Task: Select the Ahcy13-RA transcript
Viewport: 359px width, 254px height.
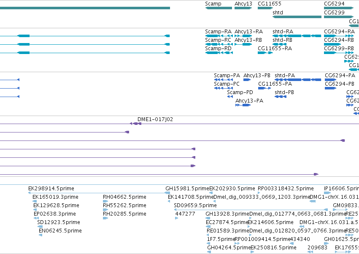Action: [x=243, y=36]
